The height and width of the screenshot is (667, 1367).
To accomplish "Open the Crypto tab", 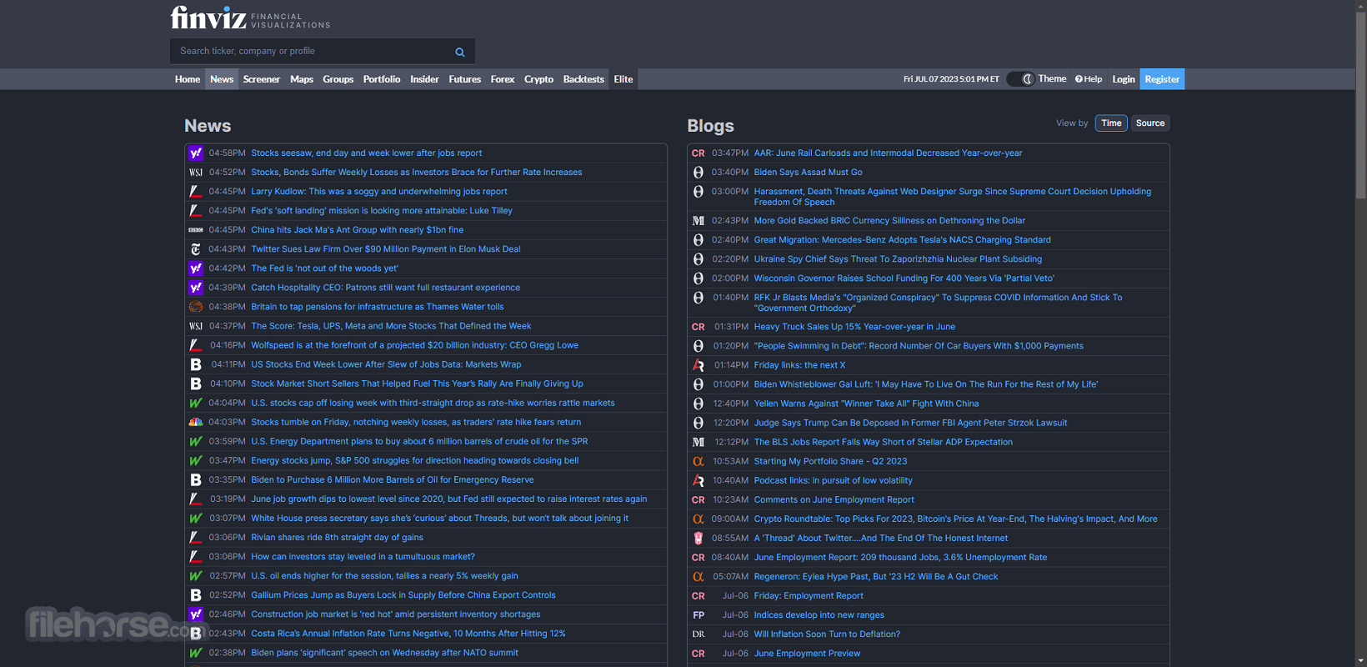I will (538, 79).
